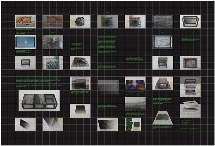Open tall image of two floating boxes

point(190,87)
